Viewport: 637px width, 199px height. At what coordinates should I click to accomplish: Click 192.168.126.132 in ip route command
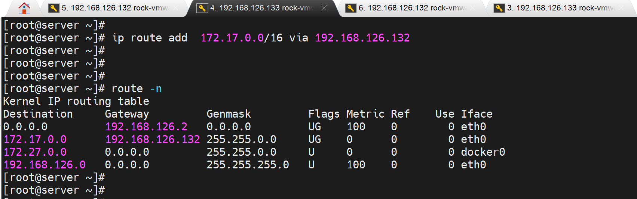[362, 38]
